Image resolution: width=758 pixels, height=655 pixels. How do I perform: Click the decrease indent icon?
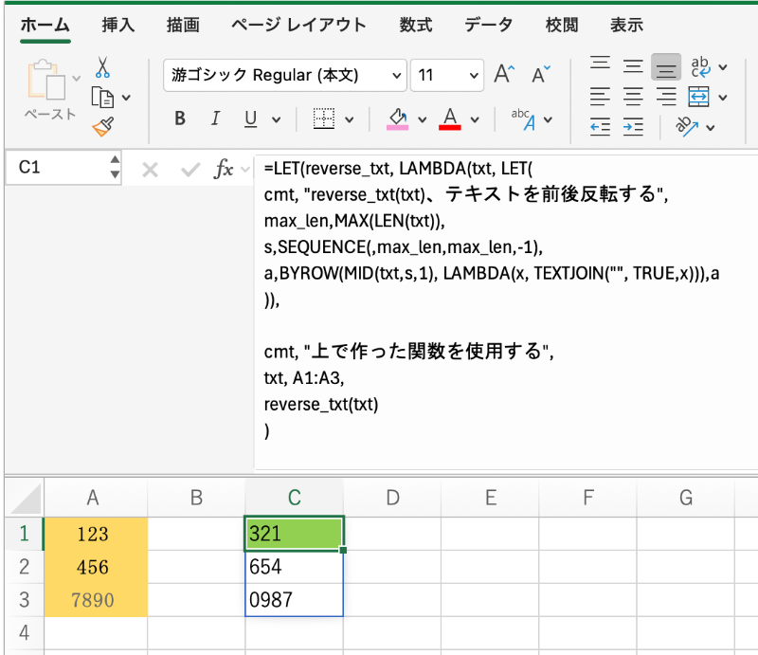click(x=600, y=127)
